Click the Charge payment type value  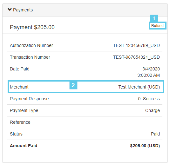(x=153, y=110)
